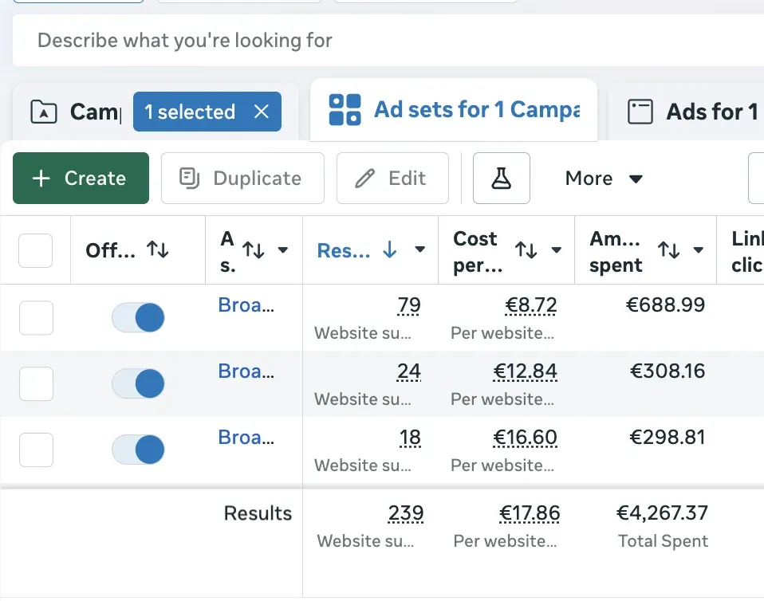Screen dimensions: 764x601
Task: Clear the 1 selected filter with X
Action: coord(262,112)
